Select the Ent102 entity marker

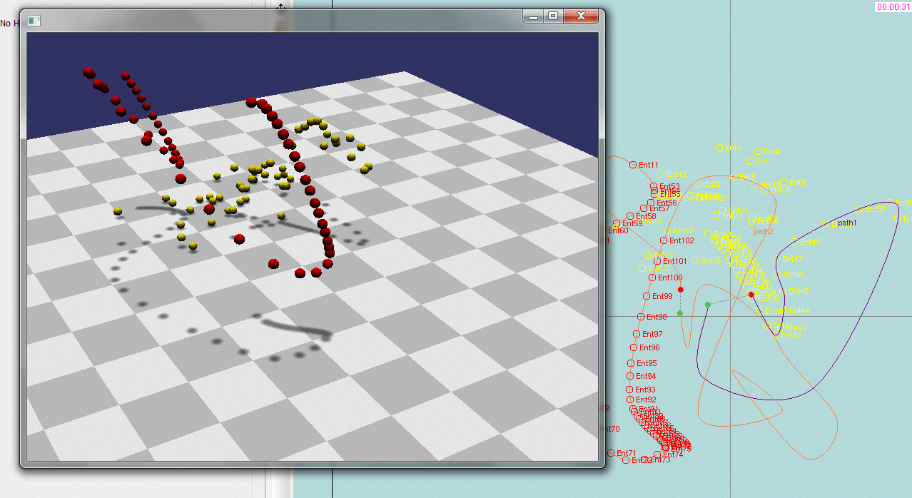664,241
